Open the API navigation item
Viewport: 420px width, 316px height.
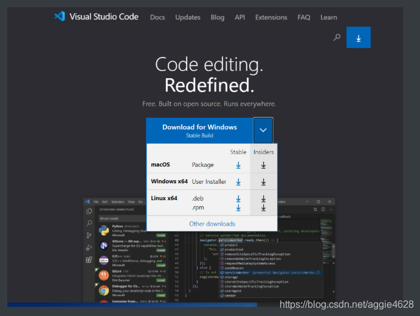[x=239, y=18]
